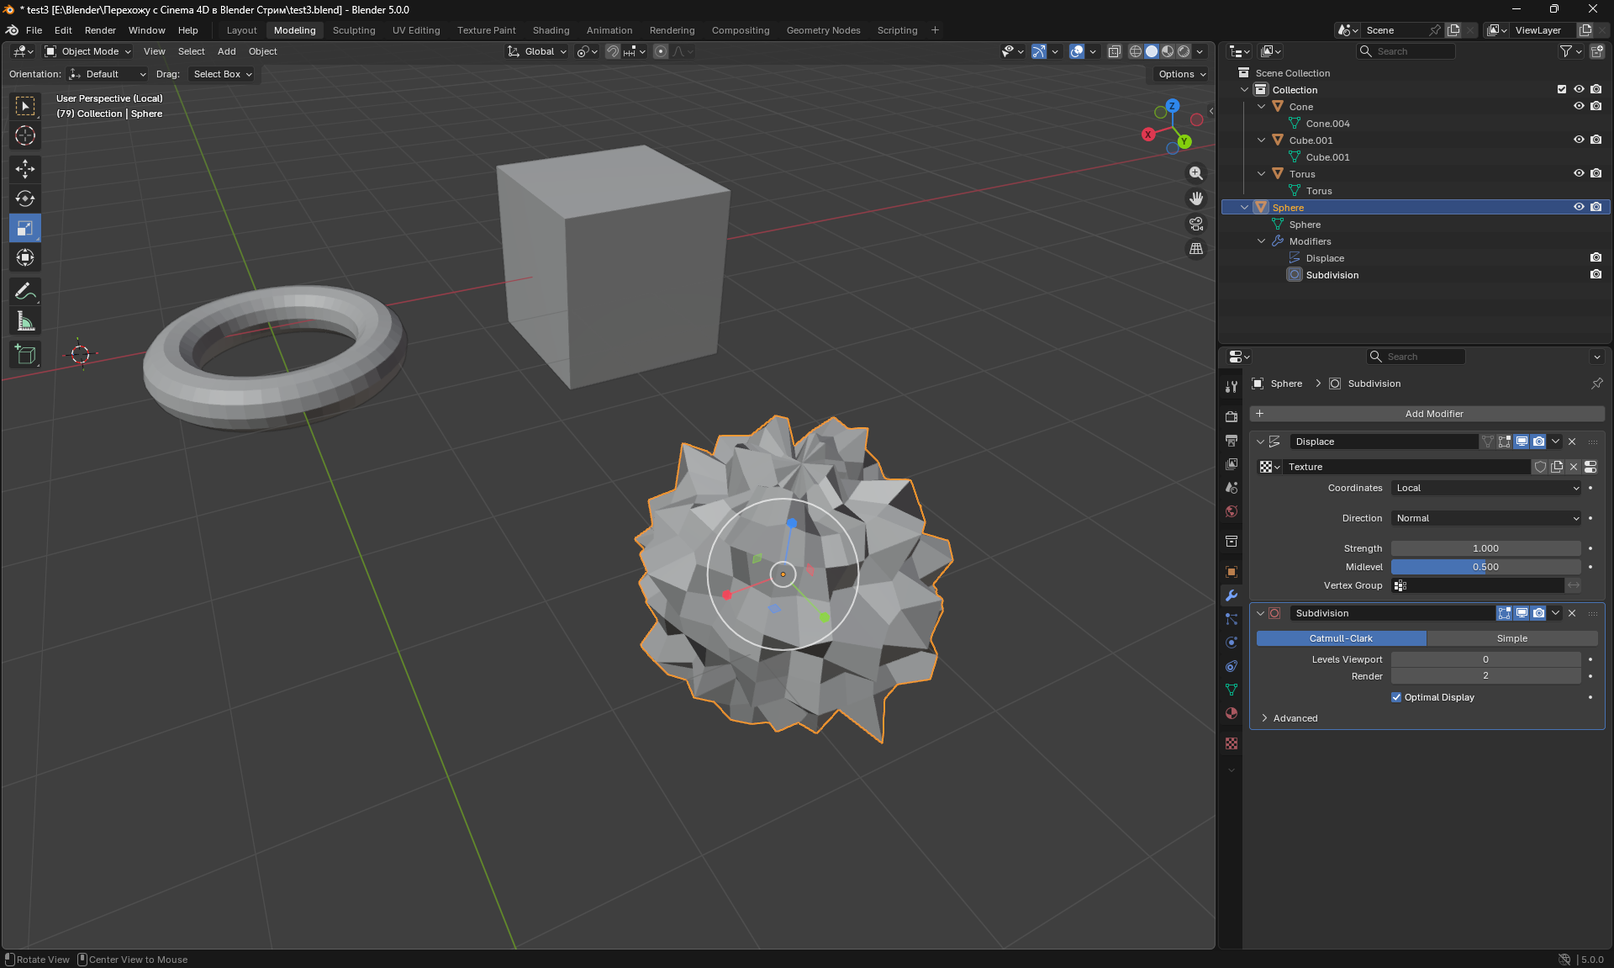Disable Optimal Display checkbox
This screenshot has width=1614, height=968.
pyautogui.click(x=1396, y=697)
